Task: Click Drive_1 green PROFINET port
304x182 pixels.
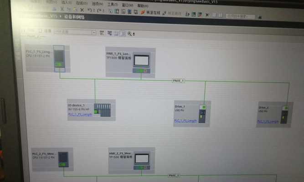Action: point(204,107)
